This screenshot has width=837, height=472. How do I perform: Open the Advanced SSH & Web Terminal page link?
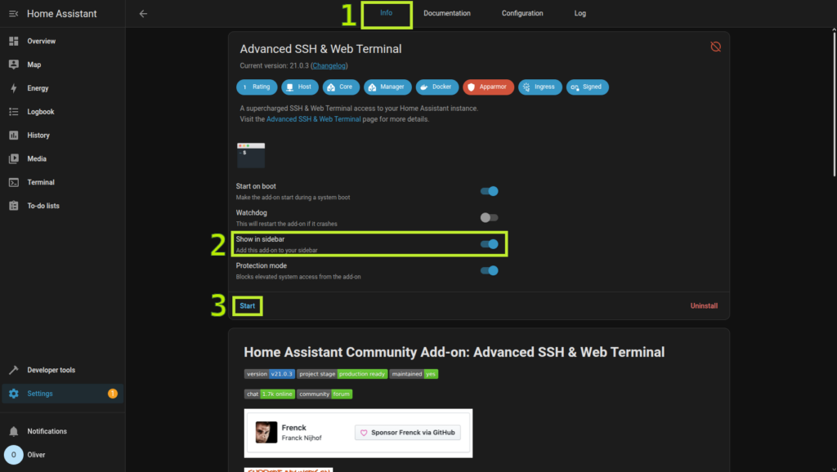(313, 119)
